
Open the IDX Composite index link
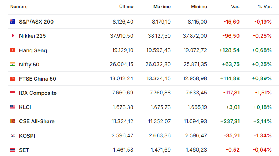(x=38, y=93)
